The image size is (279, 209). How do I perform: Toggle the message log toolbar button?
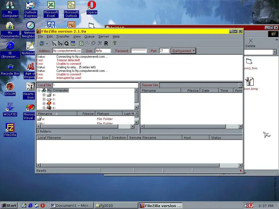click(73, 43)
